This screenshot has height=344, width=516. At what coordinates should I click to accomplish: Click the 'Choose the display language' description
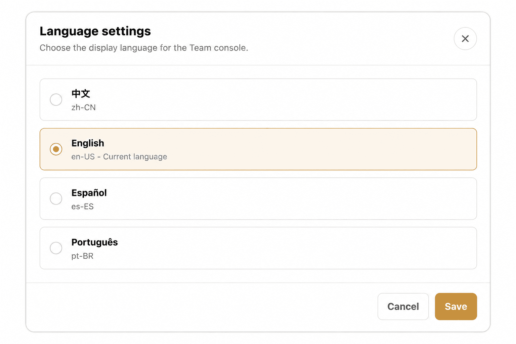[144, 48]
